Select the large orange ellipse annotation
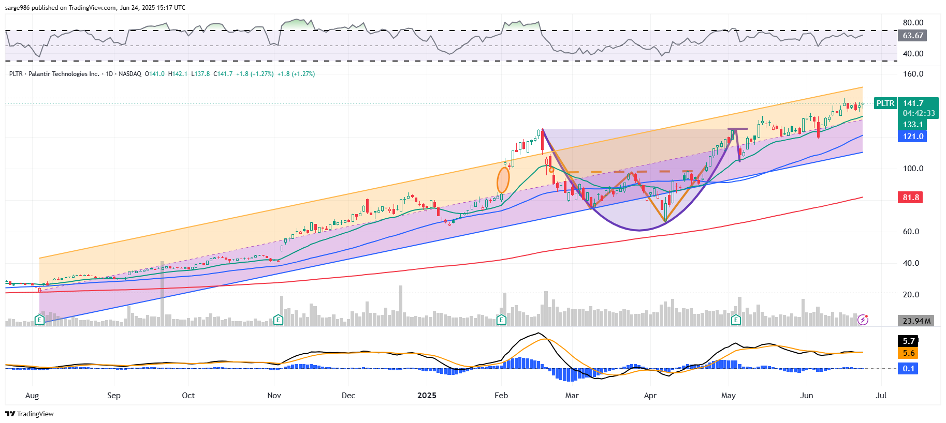Image resolution: width=946 pixels, height=423 pixels. point(503,180)
